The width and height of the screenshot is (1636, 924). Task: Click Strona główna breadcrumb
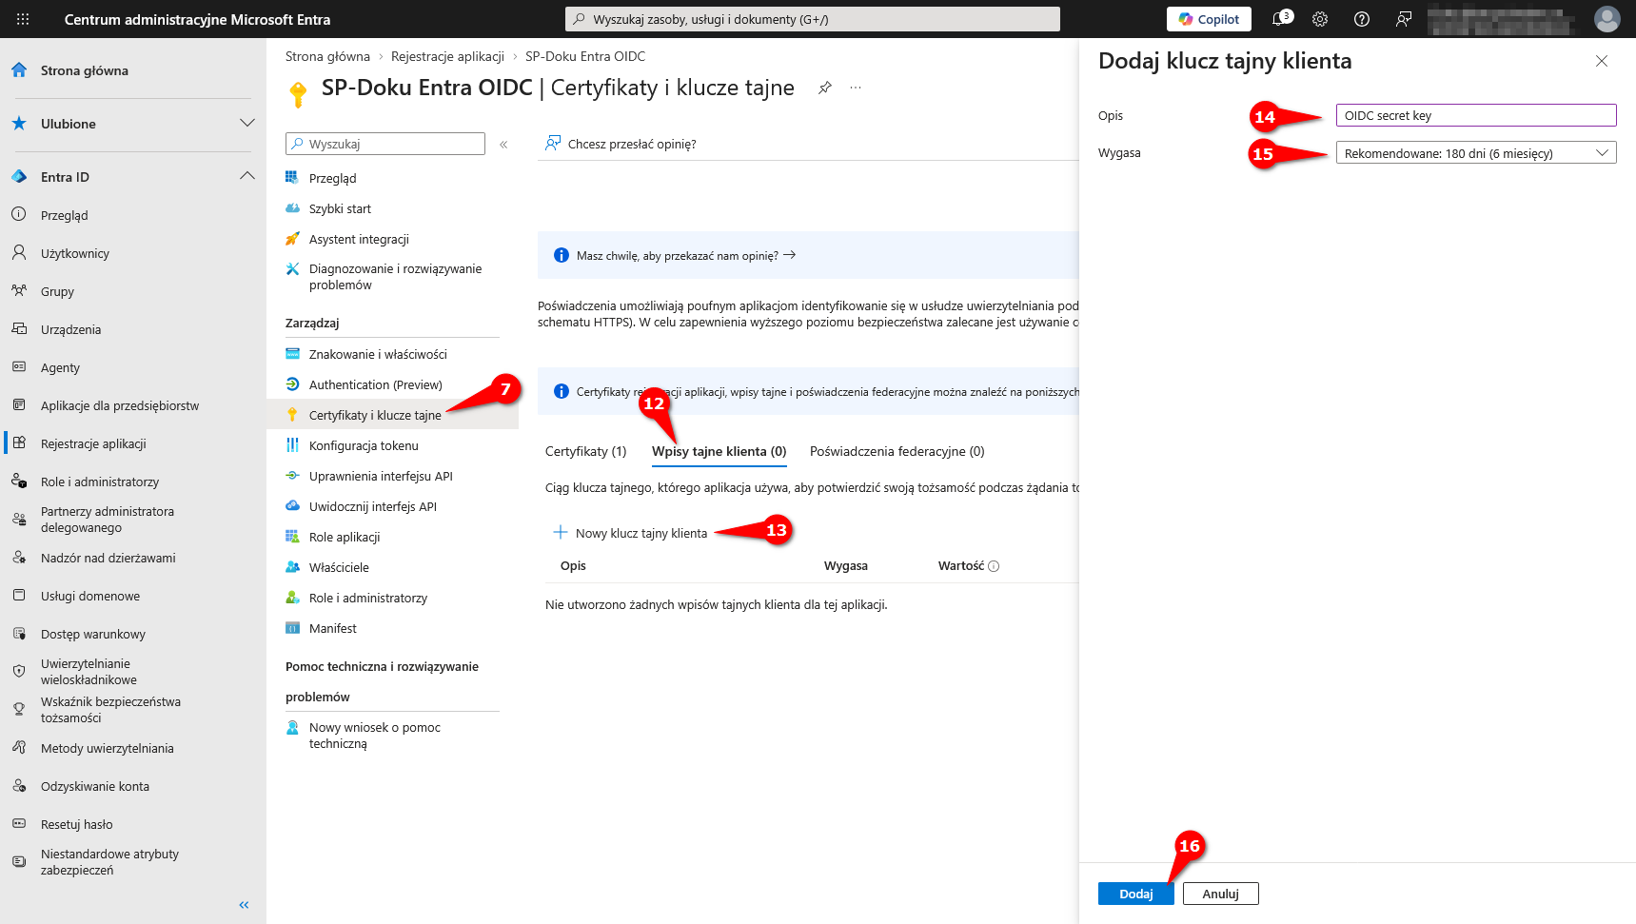327,56
